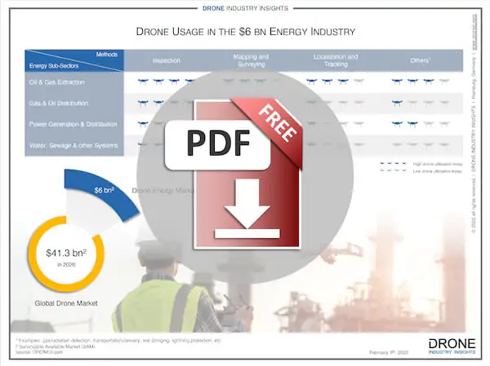
Task: Click the "Water, Sewage & other Systems" row label
Action: point(73,145)
